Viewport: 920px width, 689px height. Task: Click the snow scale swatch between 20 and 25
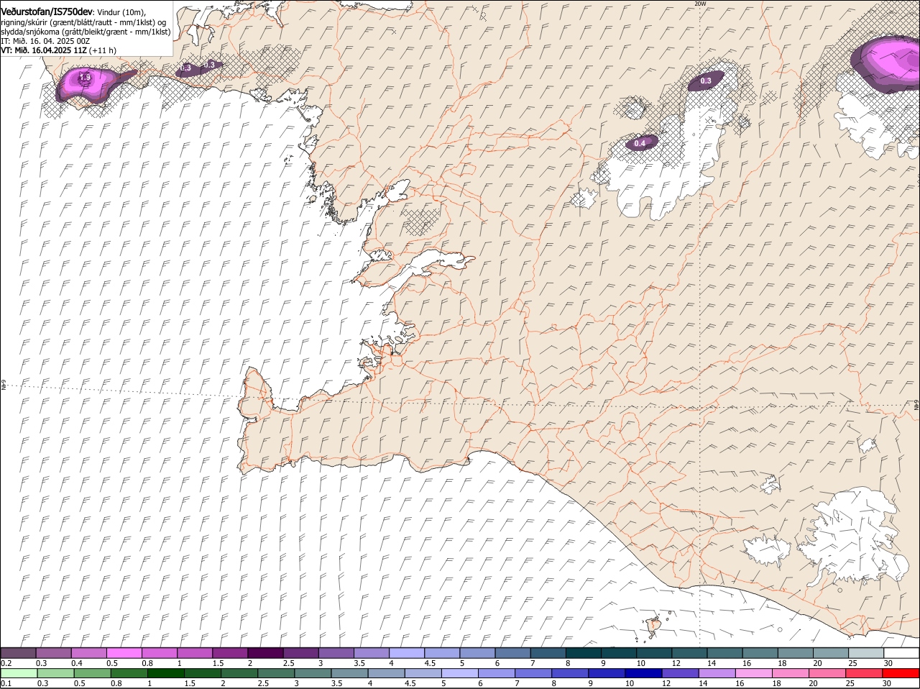(831, 653)
